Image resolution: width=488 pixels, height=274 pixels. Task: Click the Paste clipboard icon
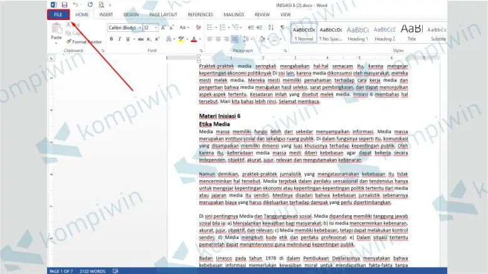point(56,28)
